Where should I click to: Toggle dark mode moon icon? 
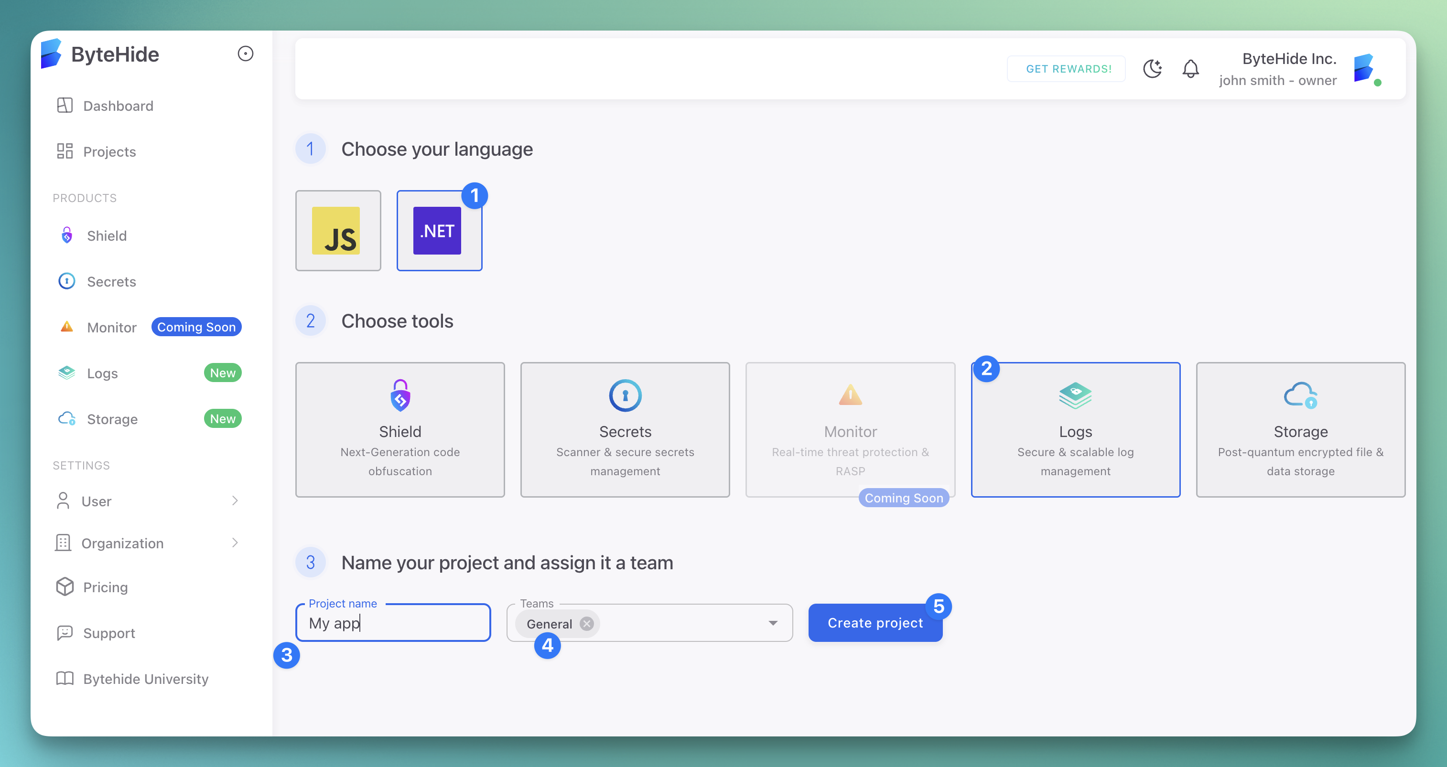1152,68
